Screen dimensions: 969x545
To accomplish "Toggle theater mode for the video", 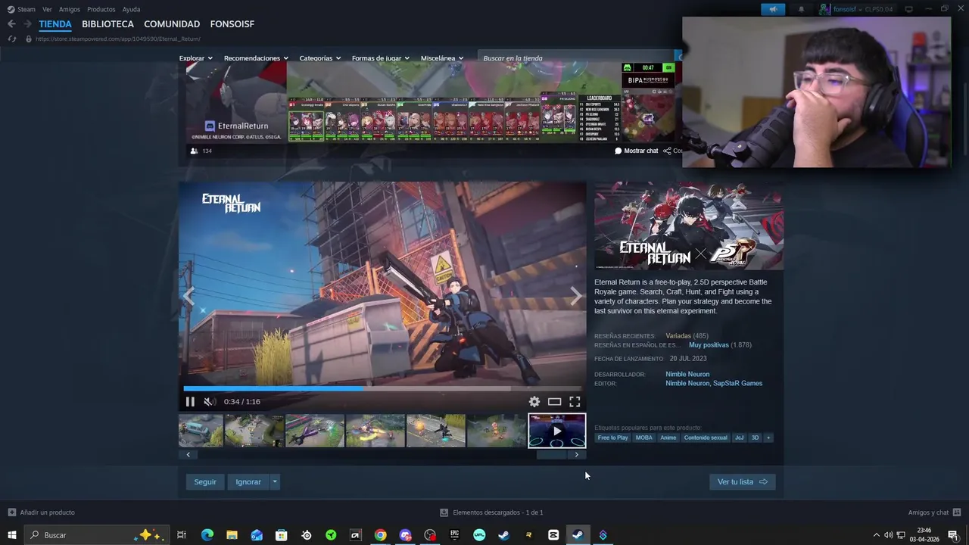I will (x=554, y=402).
